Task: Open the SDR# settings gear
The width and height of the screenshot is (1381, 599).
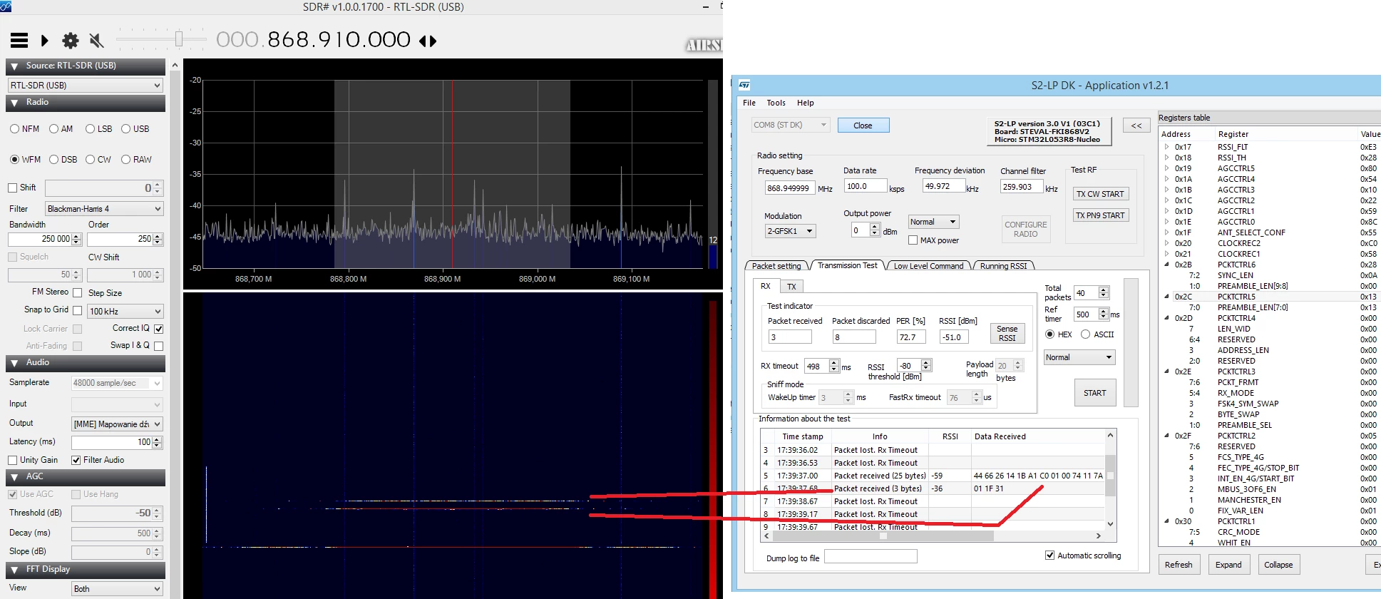Action: (71, 41)
